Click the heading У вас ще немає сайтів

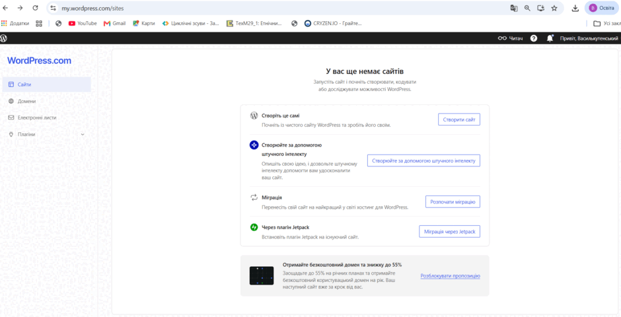click(x=365, y=71)
